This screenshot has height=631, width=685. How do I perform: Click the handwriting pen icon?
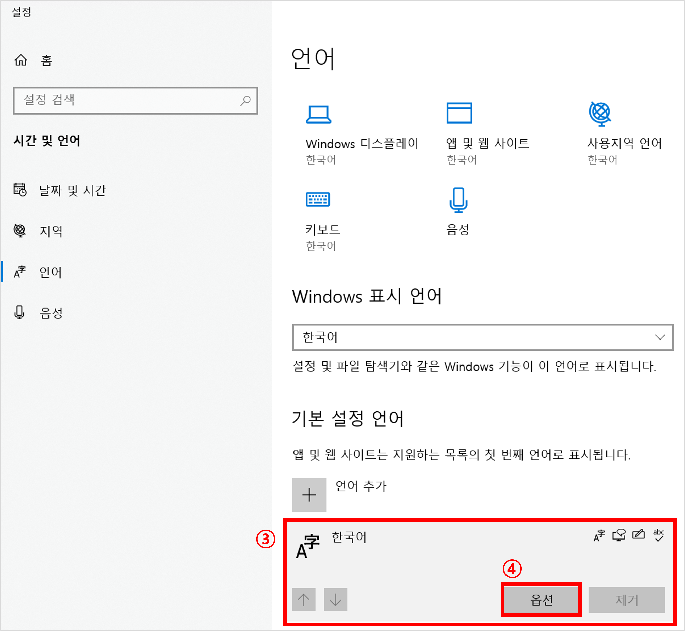point(638,534)
